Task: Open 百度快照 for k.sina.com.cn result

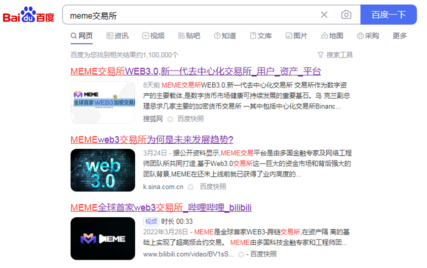Action: [213, 187]
